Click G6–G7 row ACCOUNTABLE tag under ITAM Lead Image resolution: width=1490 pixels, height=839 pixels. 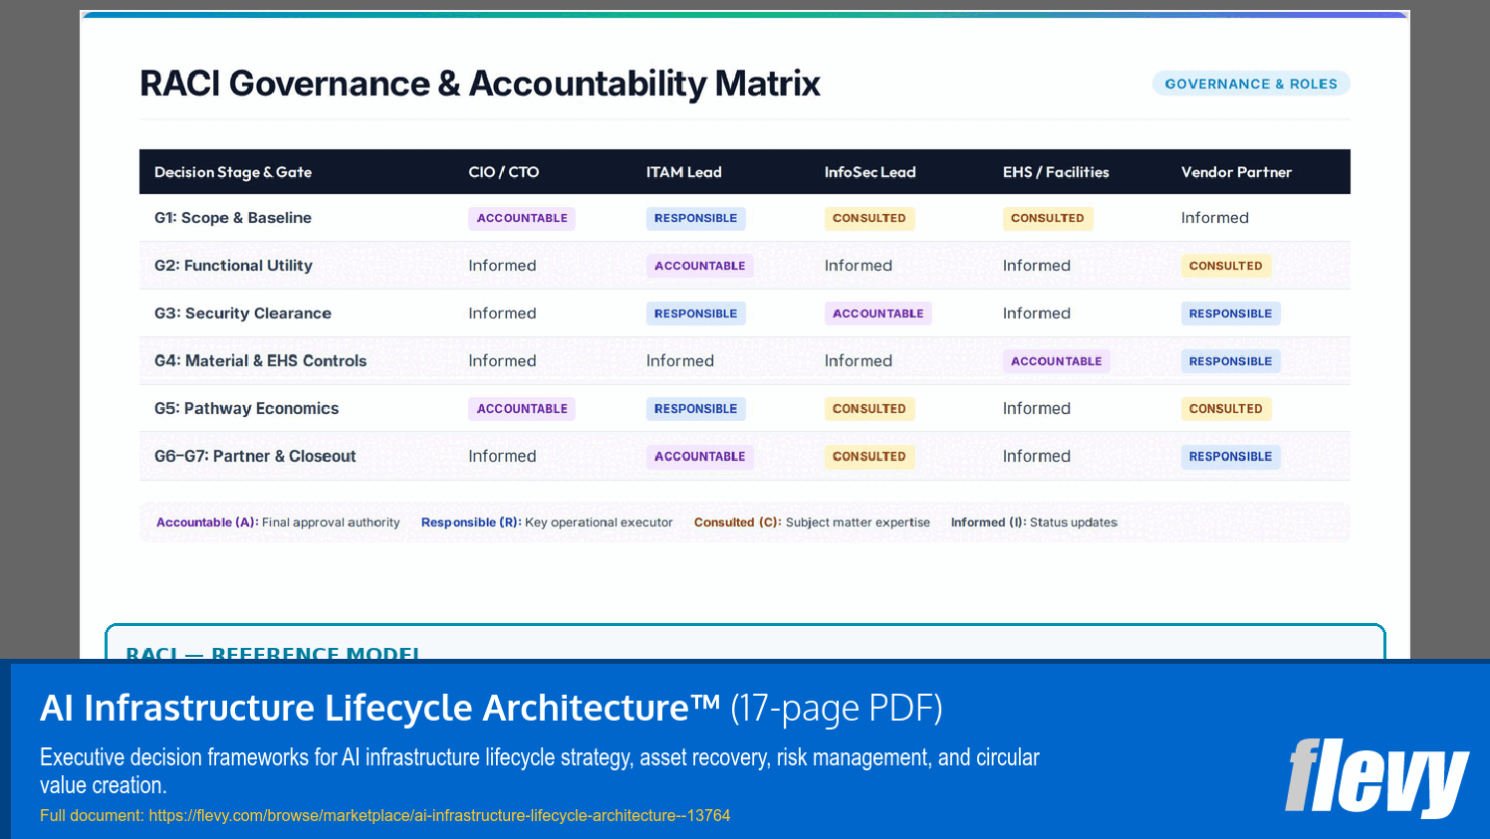point(700,456)
